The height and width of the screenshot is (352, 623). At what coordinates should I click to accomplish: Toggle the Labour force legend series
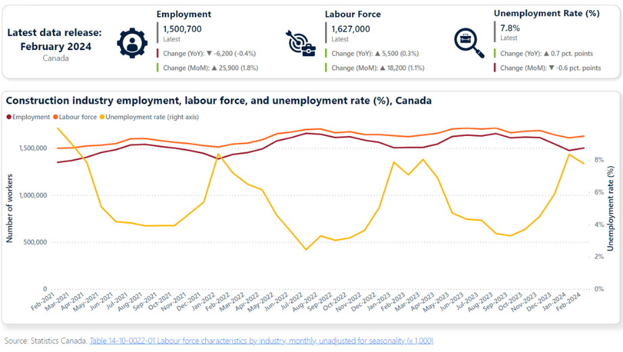75,117
